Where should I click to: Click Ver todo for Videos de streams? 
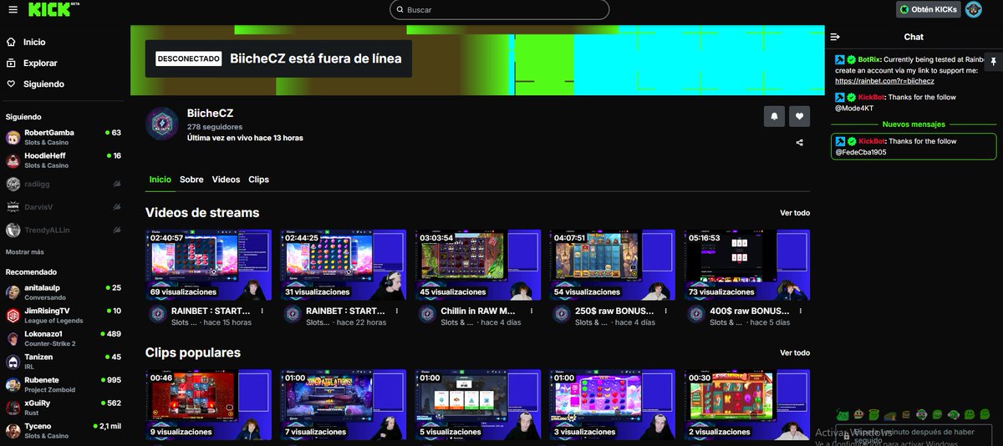[795, 213]
